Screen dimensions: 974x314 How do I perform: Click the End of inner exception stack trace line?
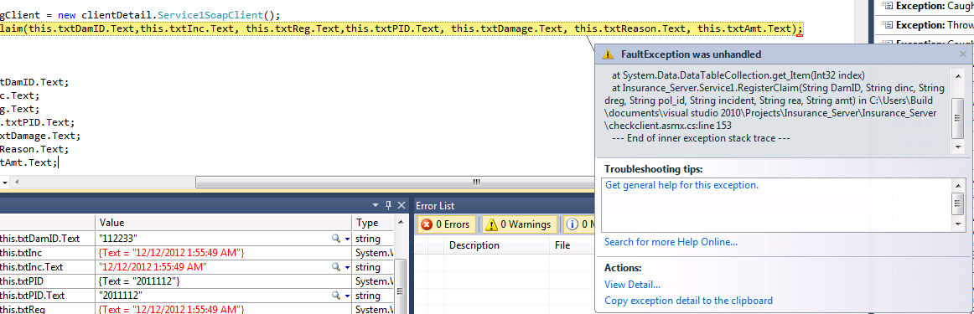[702, 138]
